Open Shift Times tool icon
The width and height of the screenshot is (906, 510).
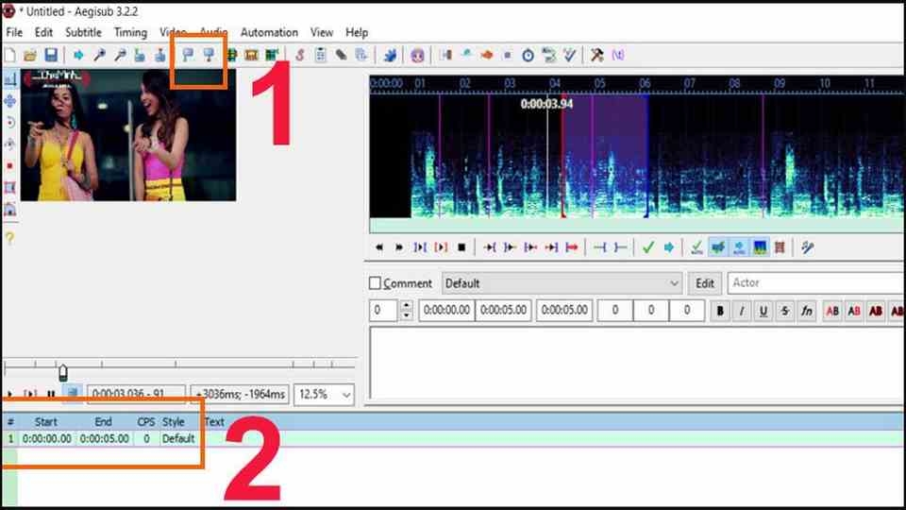445,56
